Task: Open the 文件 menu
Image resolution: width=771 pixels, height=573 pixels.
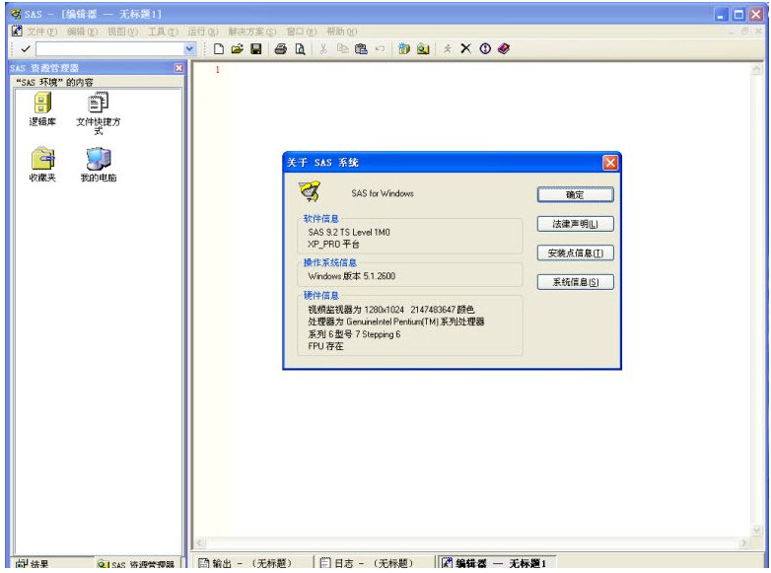Action: (41, 32)
